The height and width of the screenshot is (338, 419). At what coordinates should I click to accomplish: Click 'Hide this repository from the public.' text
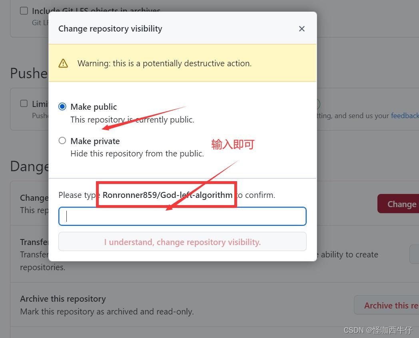click(x=137, y=154)
